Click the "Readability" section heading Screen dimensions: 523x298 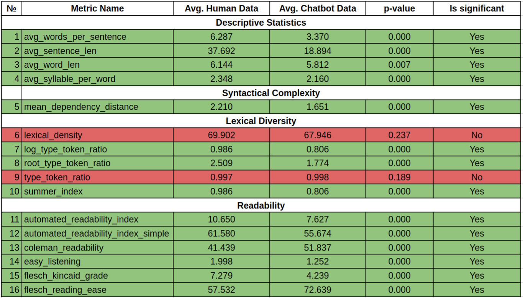pyautogui.click(x=261, y=205)
